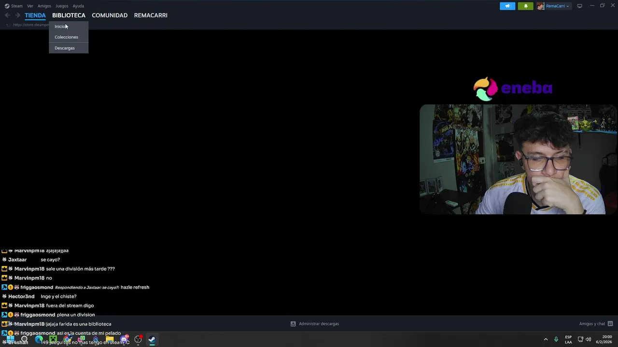Select Colecciones in Biblioteca dropdown

click(x=69, y=37)
